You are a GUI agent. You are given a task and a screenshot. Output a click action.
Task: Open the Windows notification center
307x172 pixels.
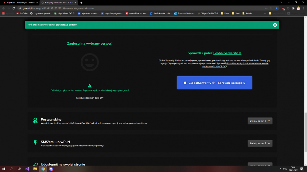click(x=302, y=169)
